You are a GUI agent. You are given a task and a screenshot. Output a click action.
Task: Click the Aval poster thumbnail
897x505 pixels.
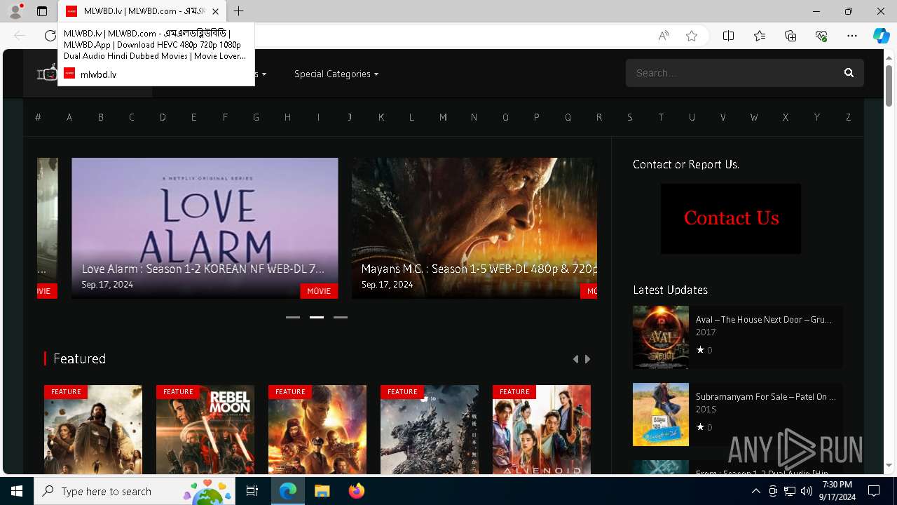[x=661, y=337]
